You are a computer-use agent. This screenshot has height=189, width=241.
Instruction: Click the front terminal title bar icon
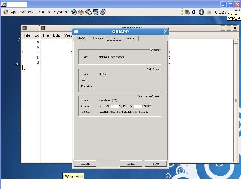click(x=43, y=28)
